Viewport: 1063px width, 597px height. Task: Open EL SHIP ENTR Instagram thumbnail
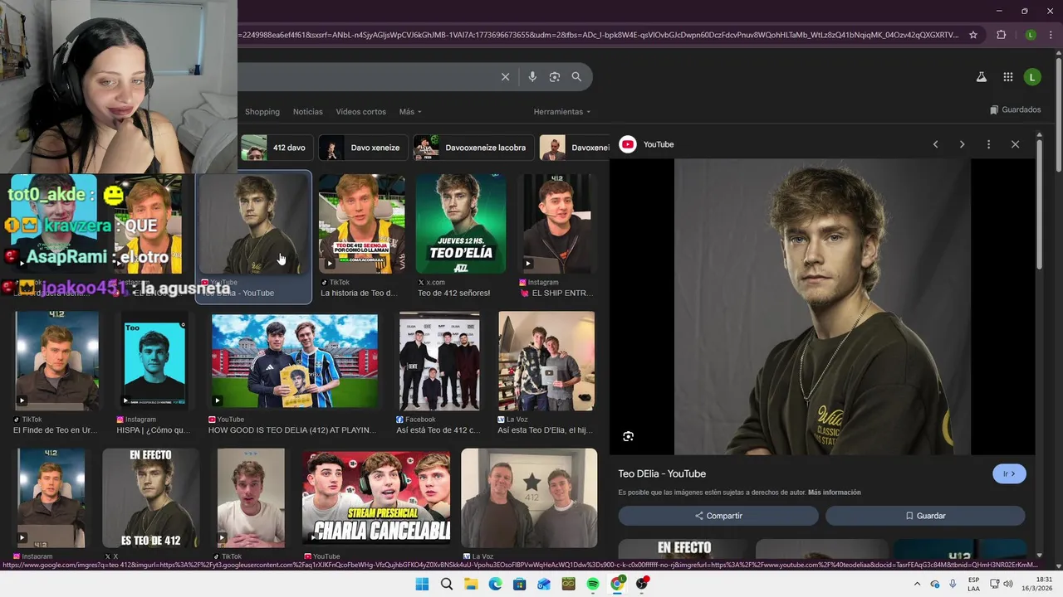click(x=557, y=224)
